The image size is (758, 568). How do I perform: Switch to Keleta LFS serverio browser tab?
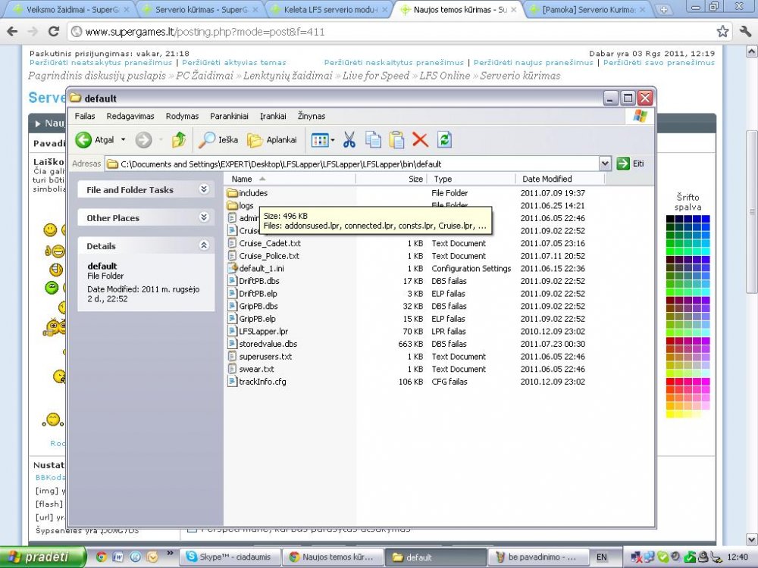[330, 10]
